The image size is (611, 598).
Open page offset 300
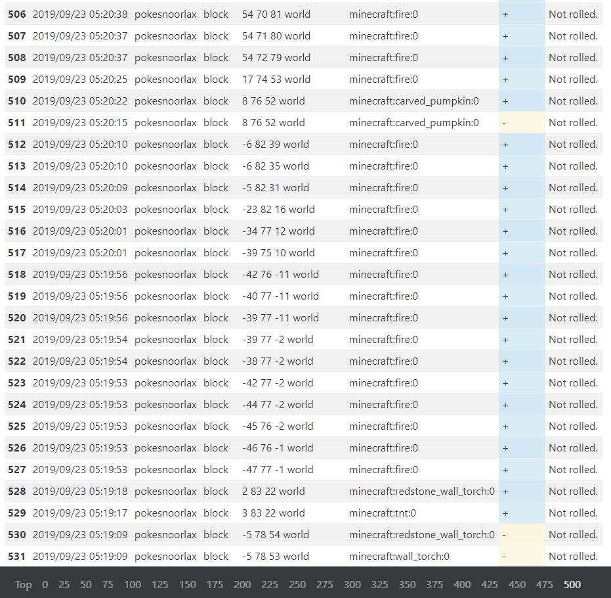pyautogui.click(x=352, y=584)
